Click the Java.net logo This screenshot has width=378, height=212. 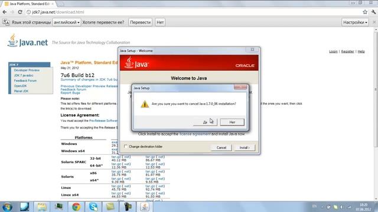pyautogui.click(x=28, y=41)
